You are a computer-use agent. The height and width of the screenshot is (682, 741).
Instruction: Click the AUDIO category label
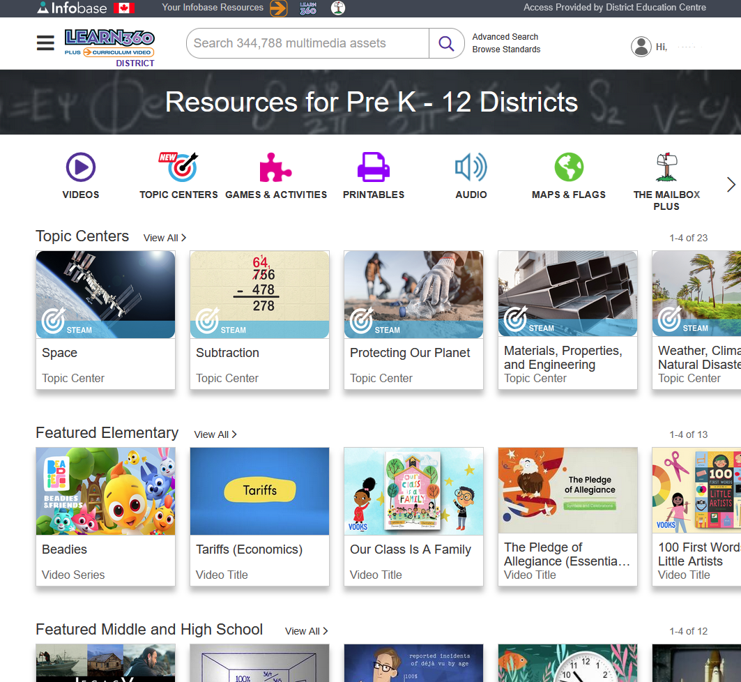click(x=471, y=195)
